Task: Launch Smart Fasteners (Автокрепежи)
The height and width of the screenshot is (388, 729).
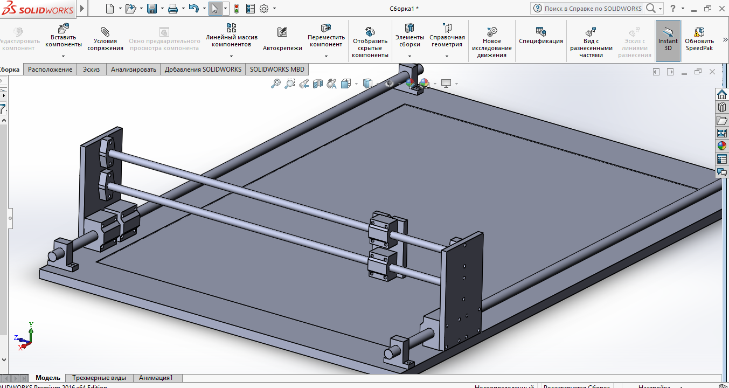Action: pyautogui.click(x=282, y=39)
